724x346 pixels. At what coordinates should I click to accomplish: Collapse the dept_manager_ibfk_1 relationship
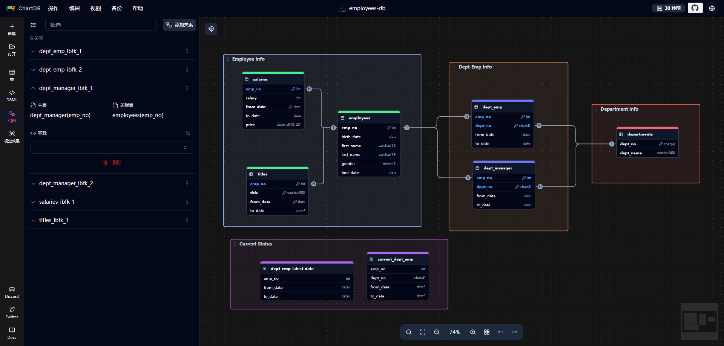click(33, 88)
